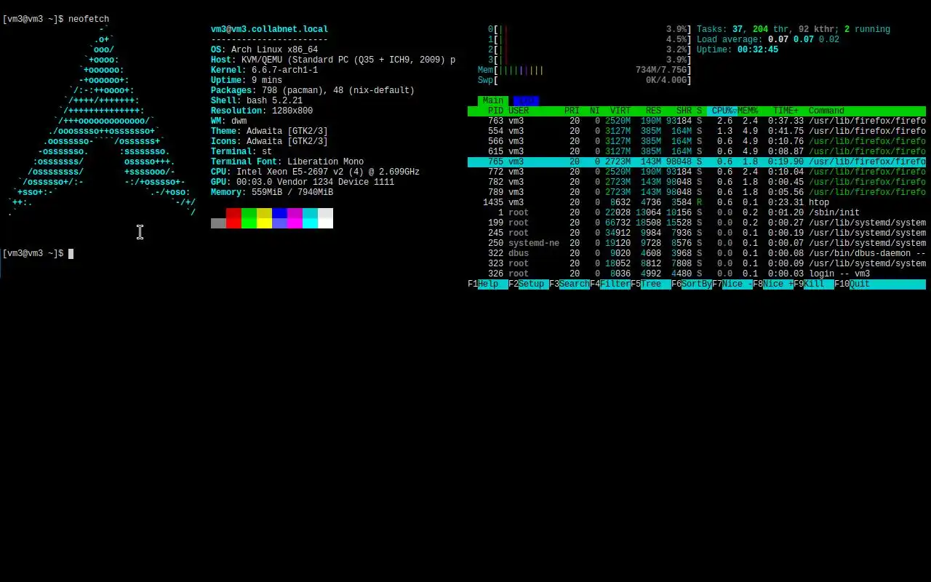Click the CPU 3 usage meter
Viewport: 931px width, 582px height.
coord(590,60)
